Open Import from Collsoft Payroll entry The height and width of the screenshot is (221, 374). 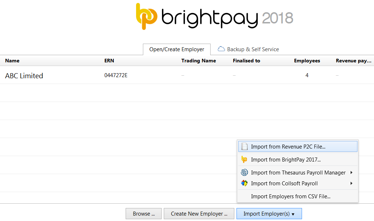coord(298,183)
